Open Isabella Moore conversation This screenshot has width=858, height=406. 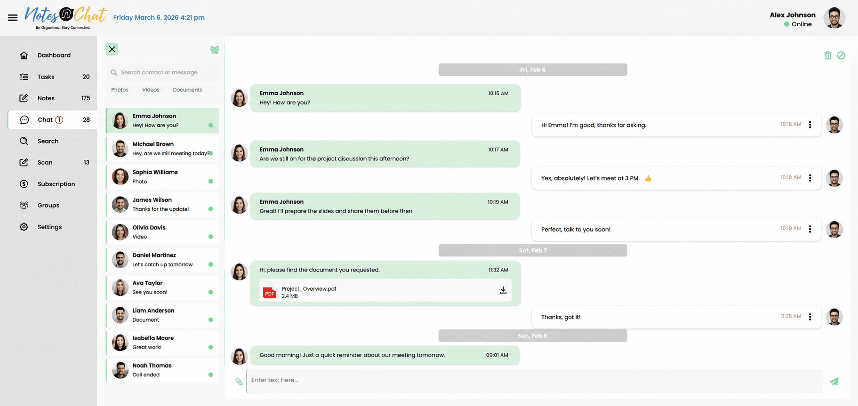(162, 342)
